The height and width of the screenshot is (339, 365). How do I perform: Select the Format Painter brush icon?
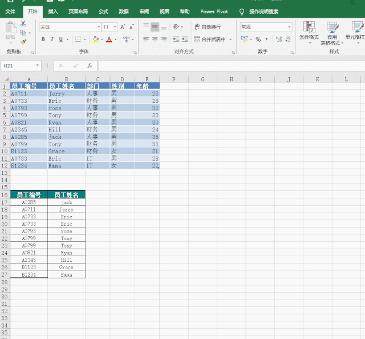(x=23, y=42)
